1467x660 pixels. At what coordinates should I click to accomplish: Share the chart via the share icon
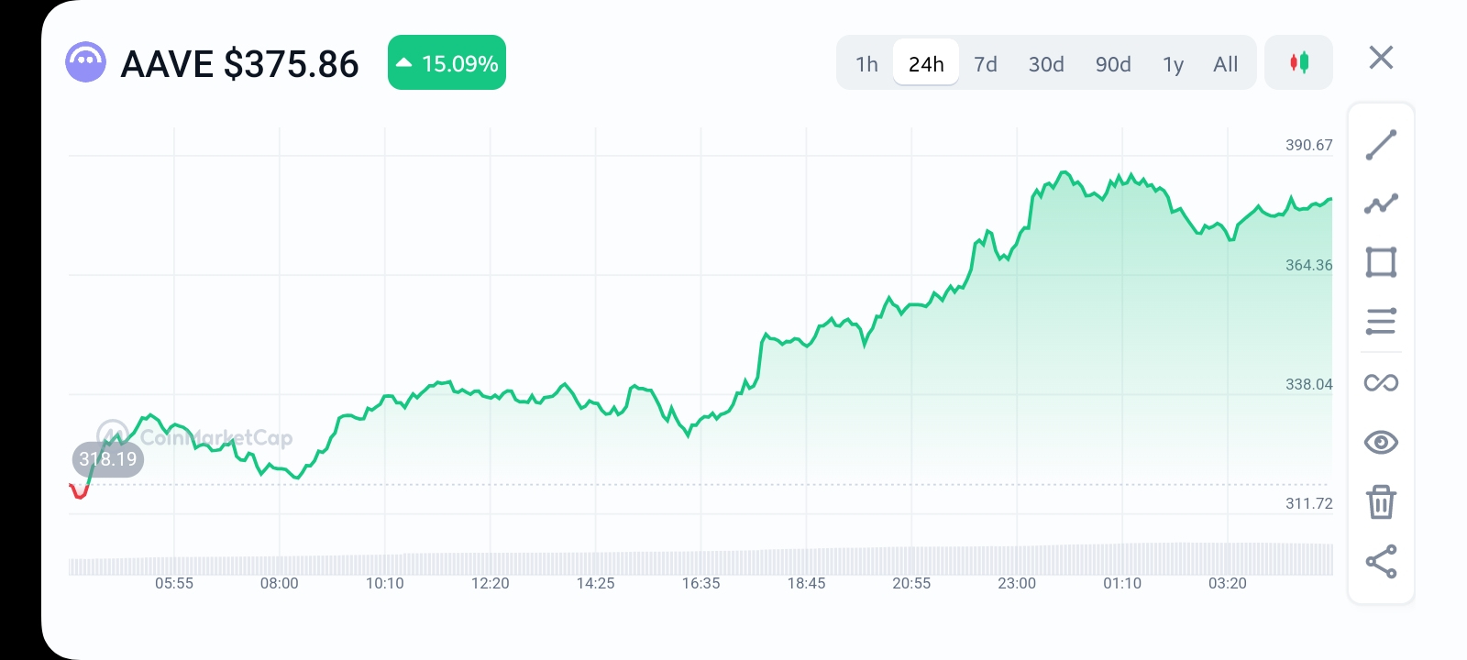1381,562
